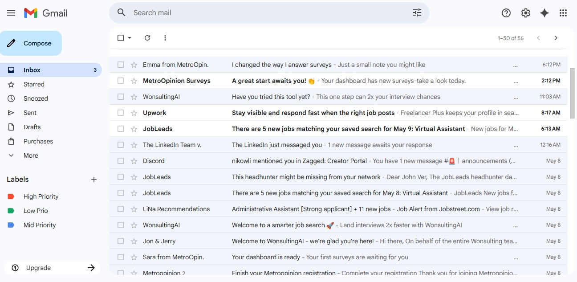
Task: Click the 1–50 of 56 count
Action: pyautogui.click(x=511, y=38)
